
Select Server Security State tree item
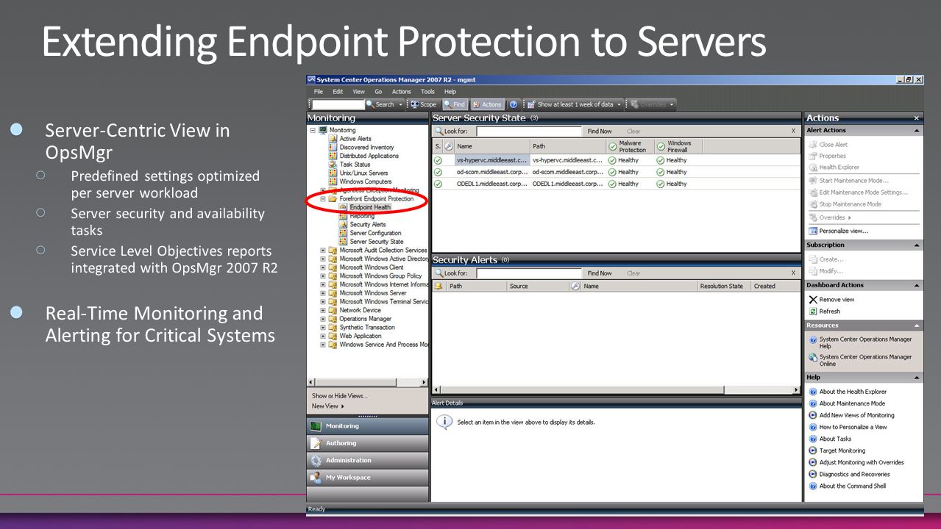[x=377, y=242]
